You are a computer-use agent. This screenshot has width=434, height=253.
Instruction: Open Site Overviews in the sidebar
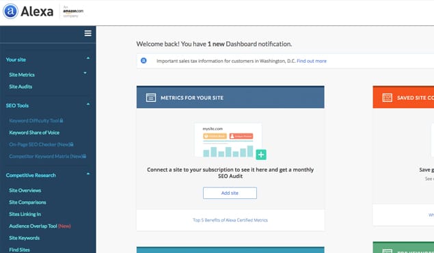(25, 191)
